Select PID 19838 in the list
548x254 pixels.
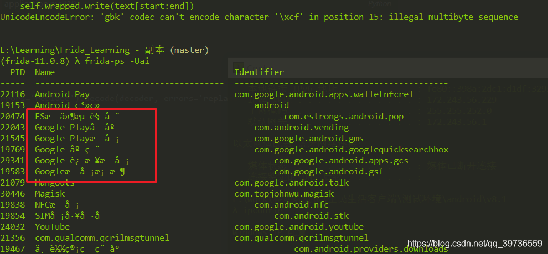[x=13, y=205]
